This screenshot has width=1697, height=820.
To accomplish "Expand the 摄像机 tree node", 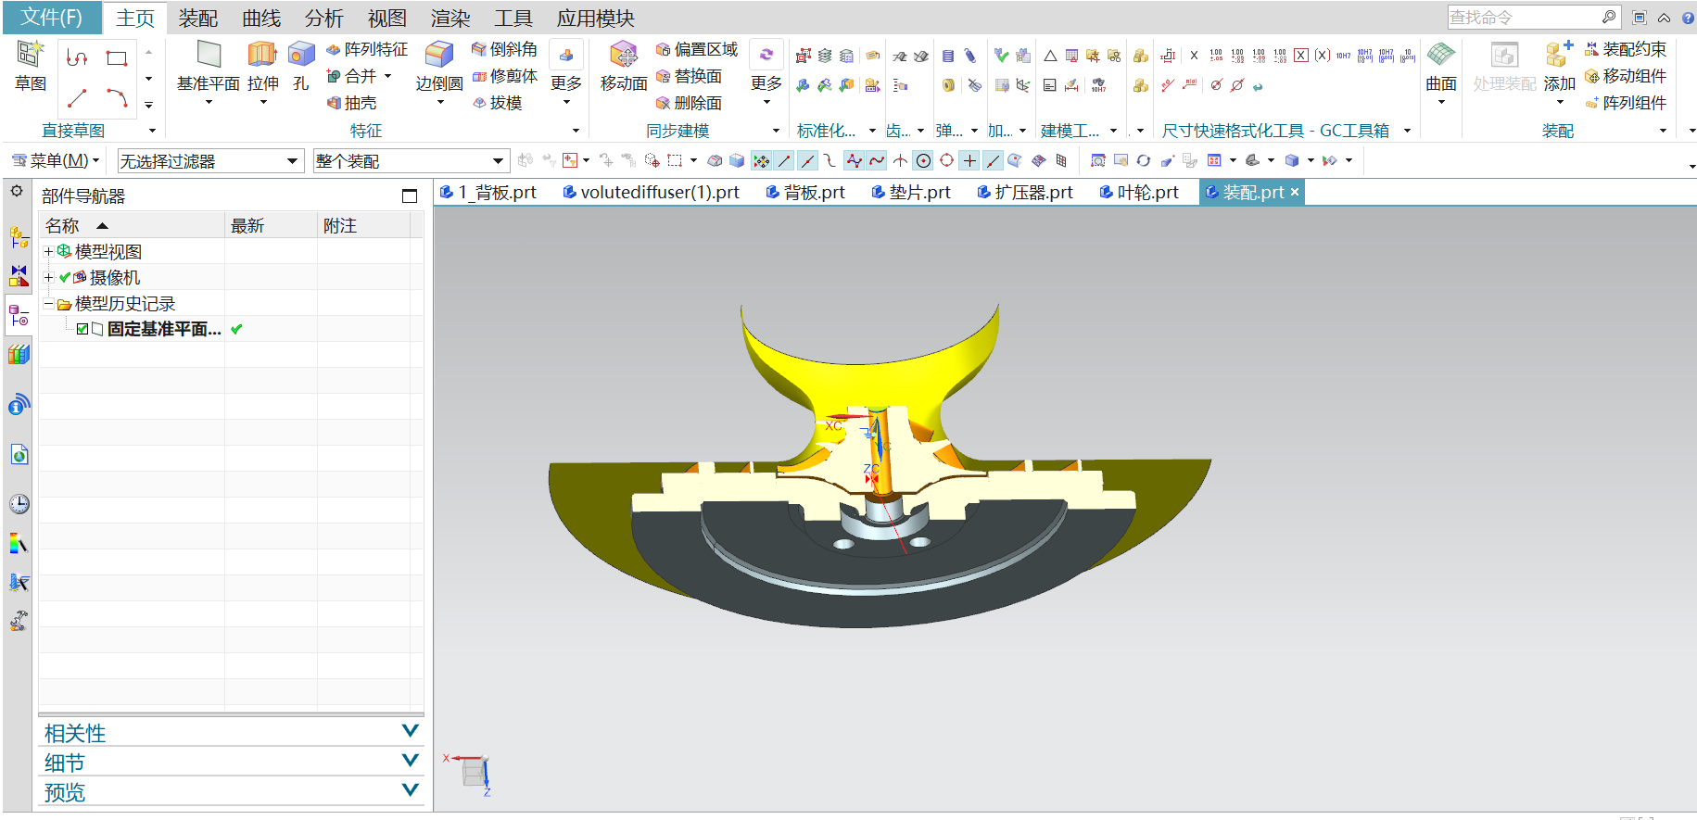I will click(49, 277).
